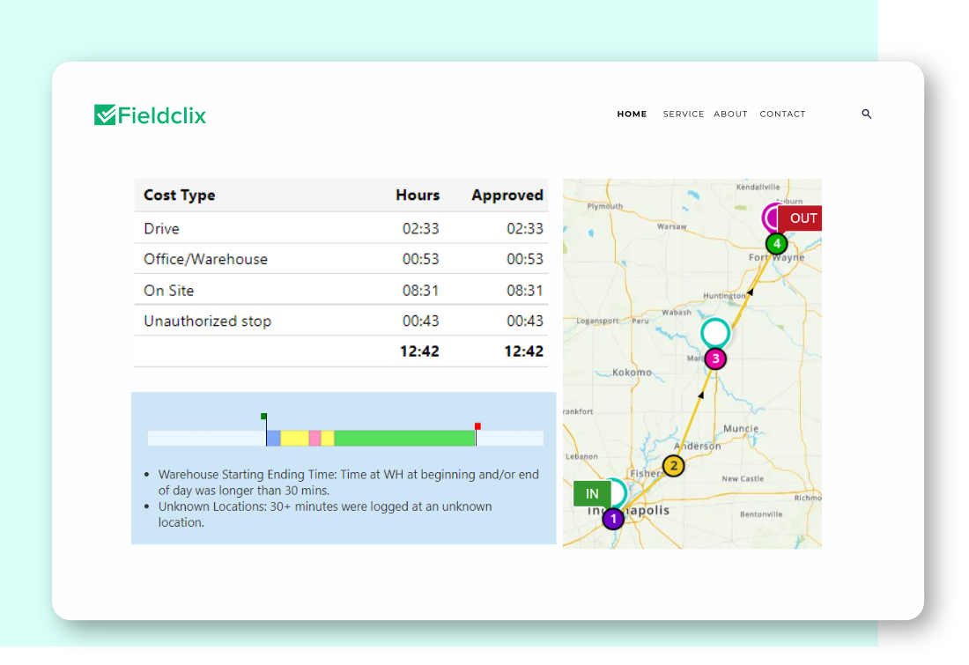The width and height of the screenshot is (969, 665).
Task: Click the search magnifier icon
Action: pyautogui.click(x=866, y=115)
